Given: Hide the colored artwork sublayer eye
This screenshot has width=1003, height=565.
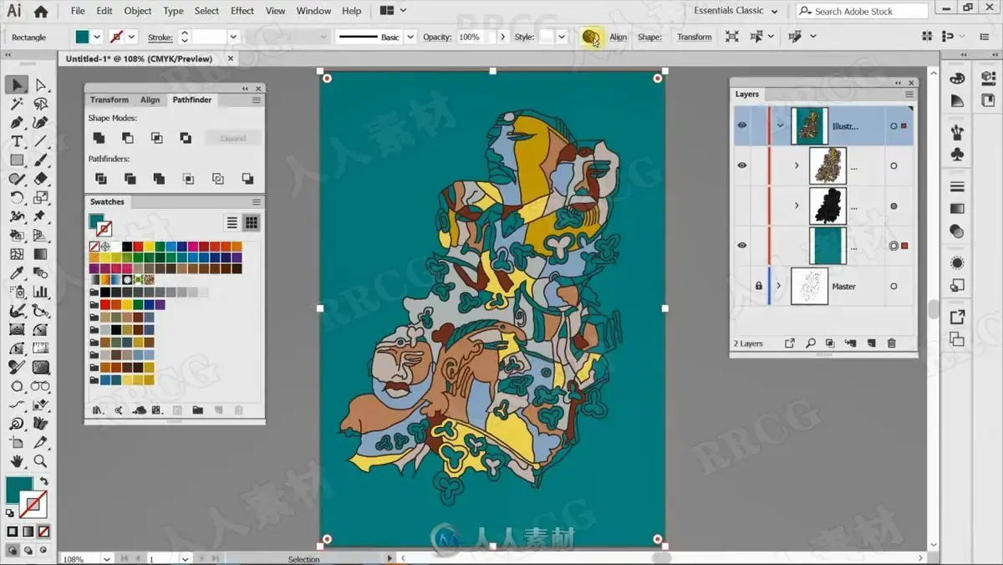Looking at the screenshot, I should [x=741, y=165].
